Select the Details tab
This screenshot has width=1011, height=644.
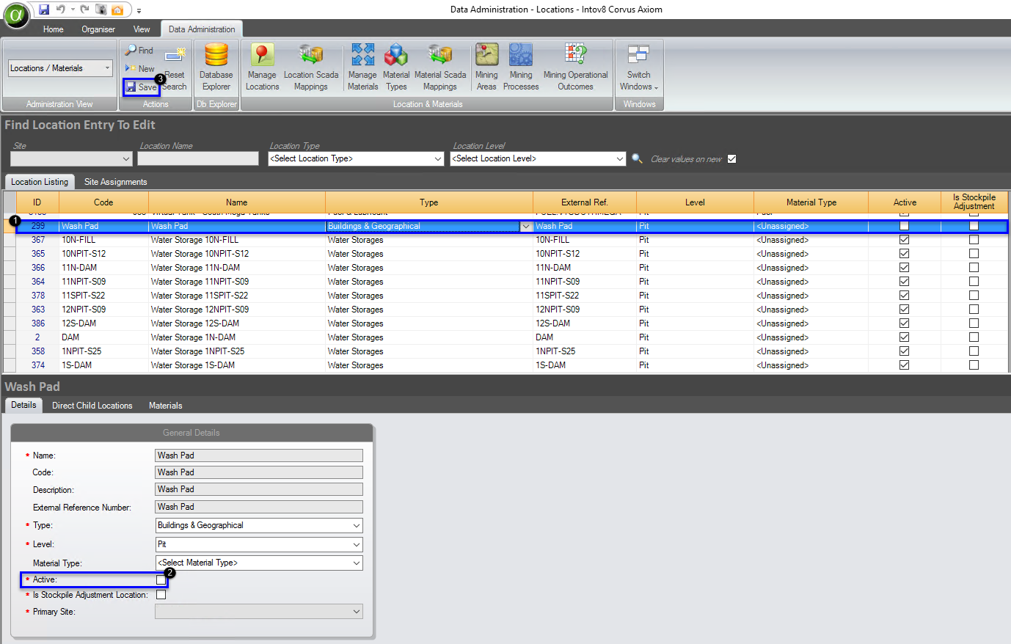[23, 405]
